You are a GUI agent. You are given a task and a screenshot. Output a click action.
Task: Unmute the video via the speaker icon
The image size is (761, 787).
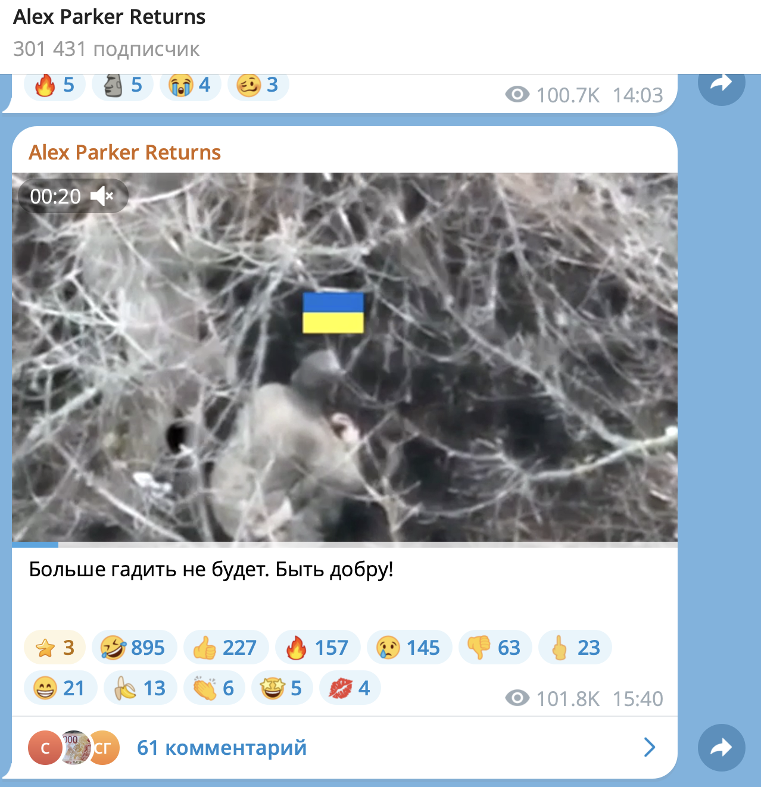(102, 196)
